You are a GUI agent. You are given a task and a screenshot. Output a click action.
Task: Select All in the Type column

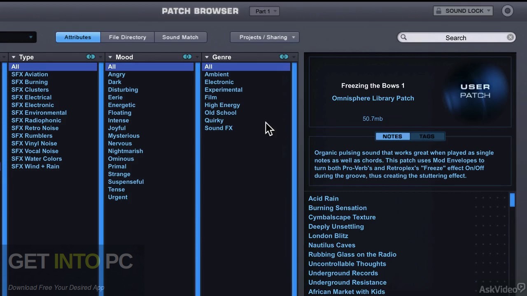(53, 67)
